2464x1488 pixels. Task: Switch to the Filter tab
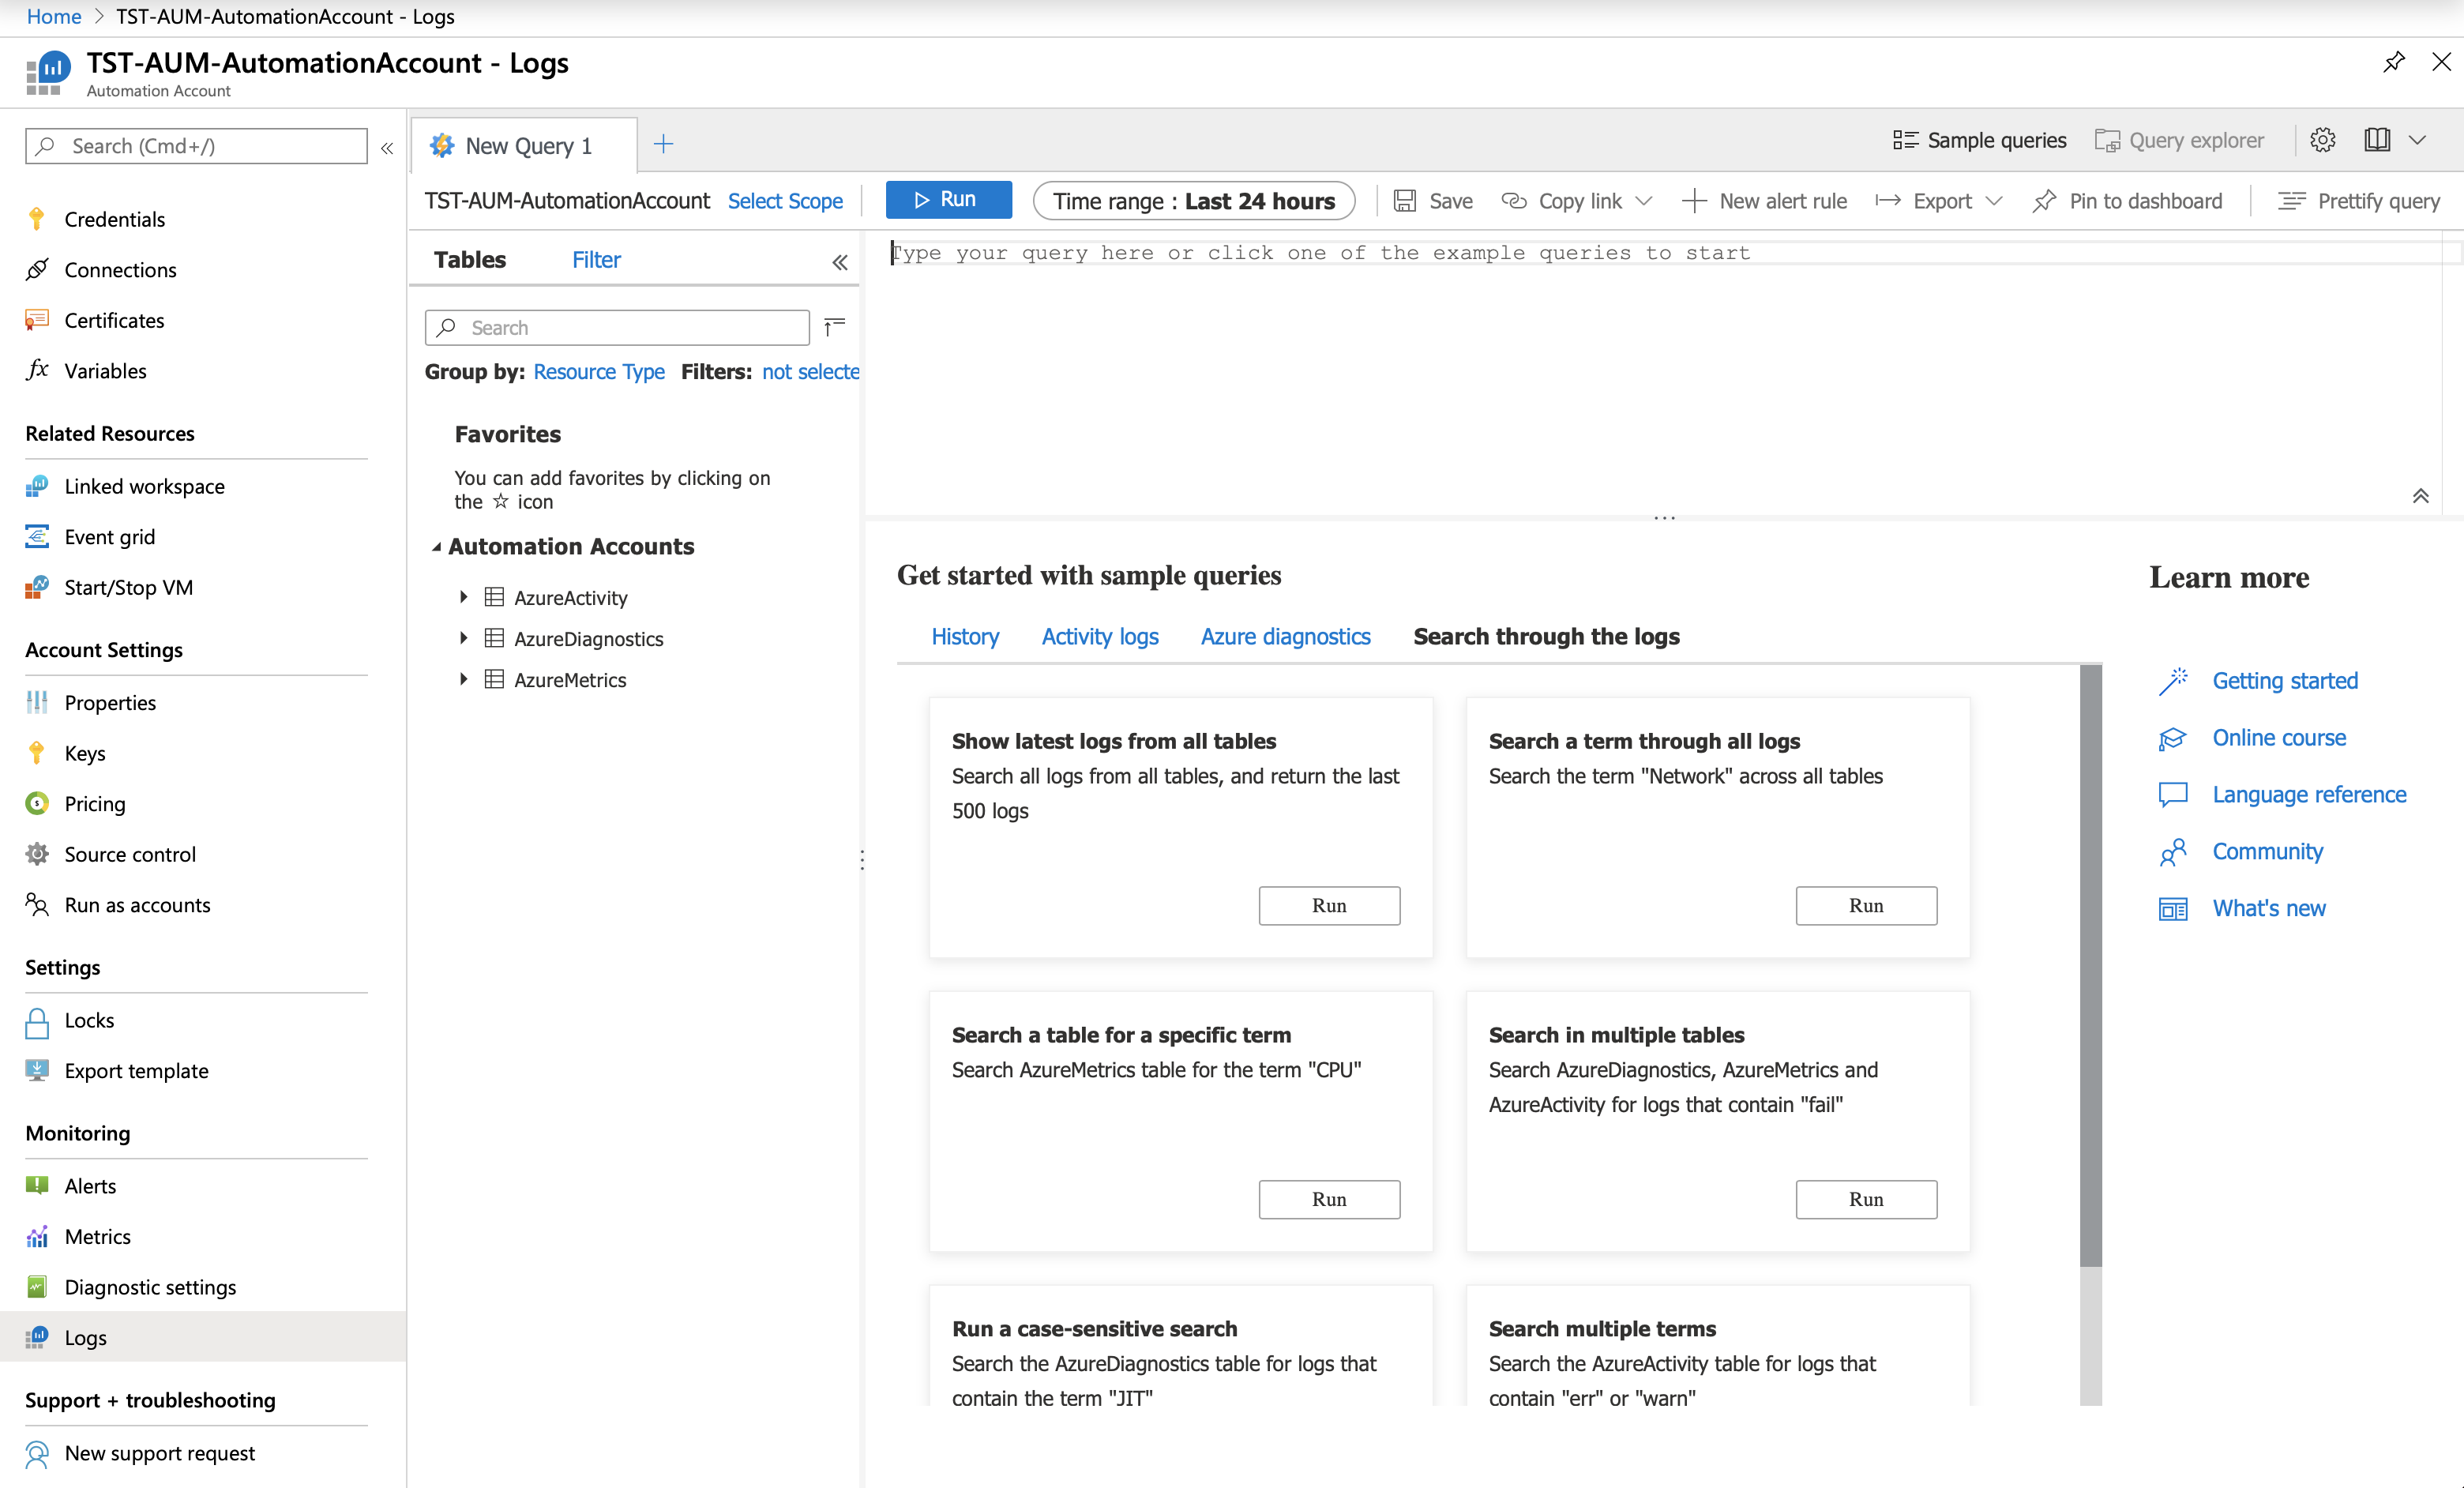(596, 260)
